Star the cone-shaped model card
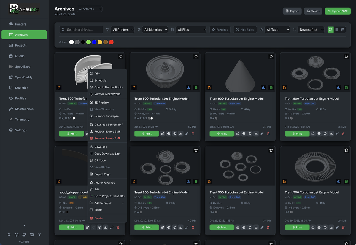The width and height of the screenshot is (356, 245). [271, 56]
